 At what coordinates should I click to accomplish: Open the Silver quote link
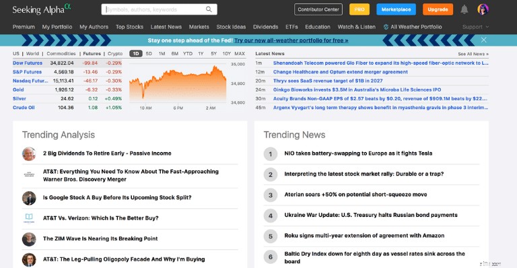pyautogui.click(x=19, y=98)
